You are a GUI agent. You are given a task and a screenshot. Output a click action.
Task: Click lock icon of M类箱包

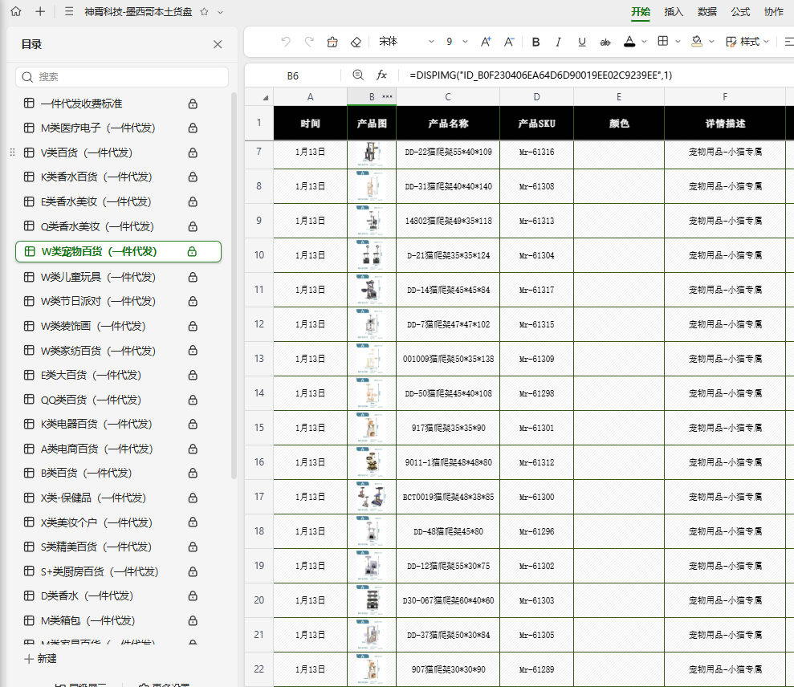tap(193, 620)
